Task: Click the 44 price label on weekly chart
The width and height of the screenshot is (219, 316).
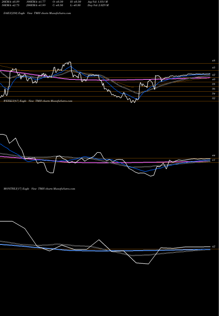Action: 214,155
